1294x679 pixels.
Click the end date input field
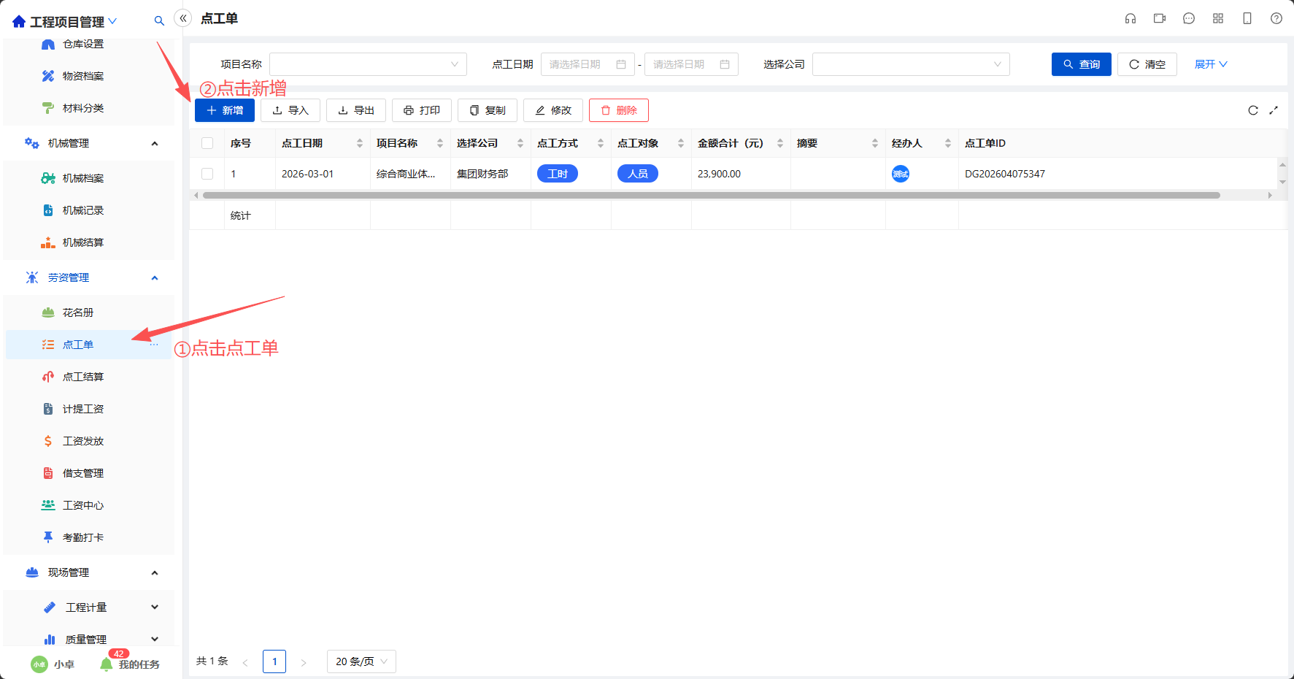pyautogui.click(x=691, y=64)
